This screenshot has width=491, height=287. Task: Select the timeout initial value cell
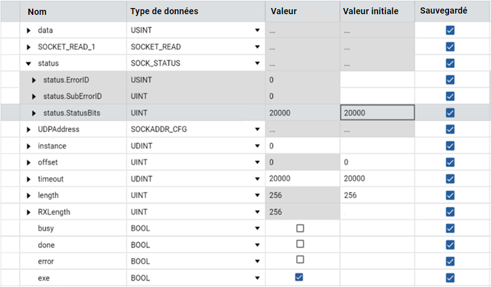[x=378, y=178]
